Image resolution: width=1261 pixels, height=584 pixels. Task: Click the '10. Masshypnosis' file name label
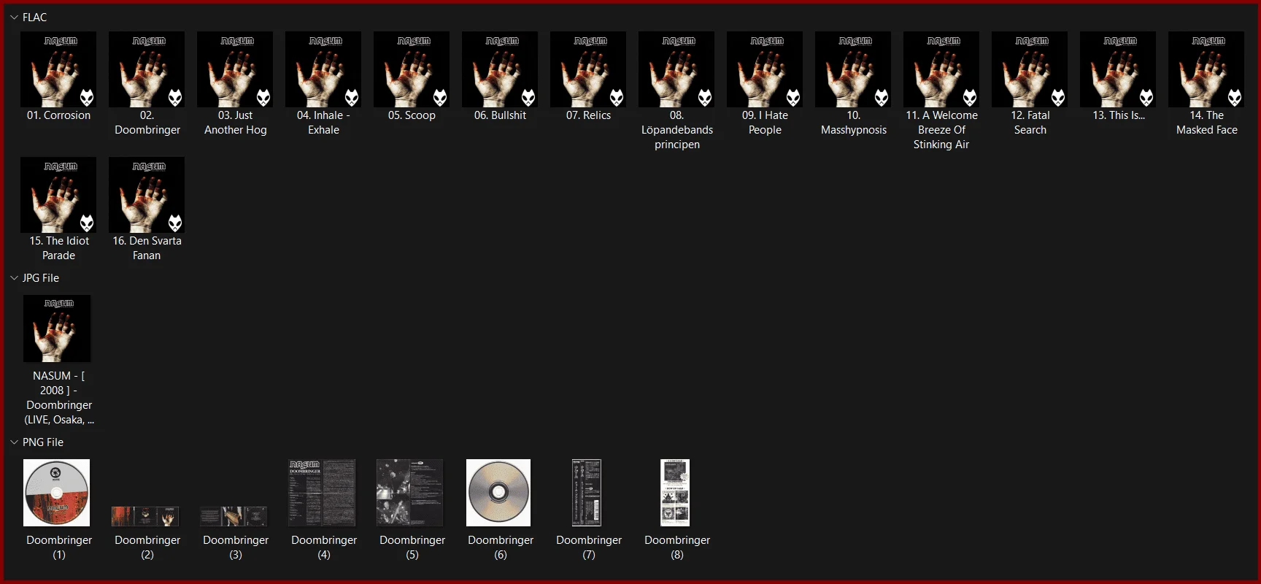[854, 123]
